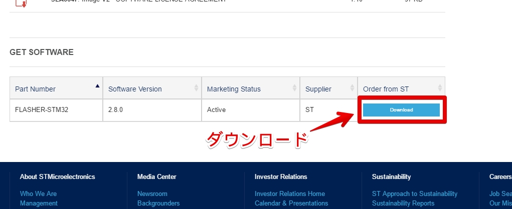Select the 2.8.0 version cell
Image resolution: width=512 pixels, height=209 pixels.
152,110
